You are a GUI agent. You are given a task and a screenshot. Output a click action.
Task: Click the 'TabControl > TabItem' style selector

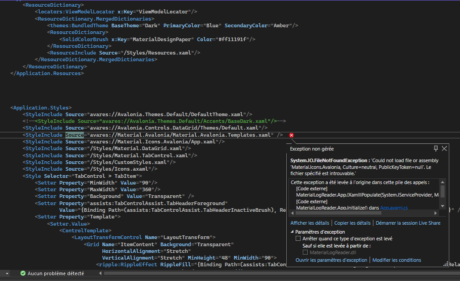105,176
